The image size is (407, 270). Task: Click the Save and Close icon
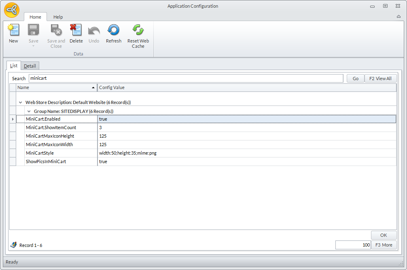[x=56, y=30]
